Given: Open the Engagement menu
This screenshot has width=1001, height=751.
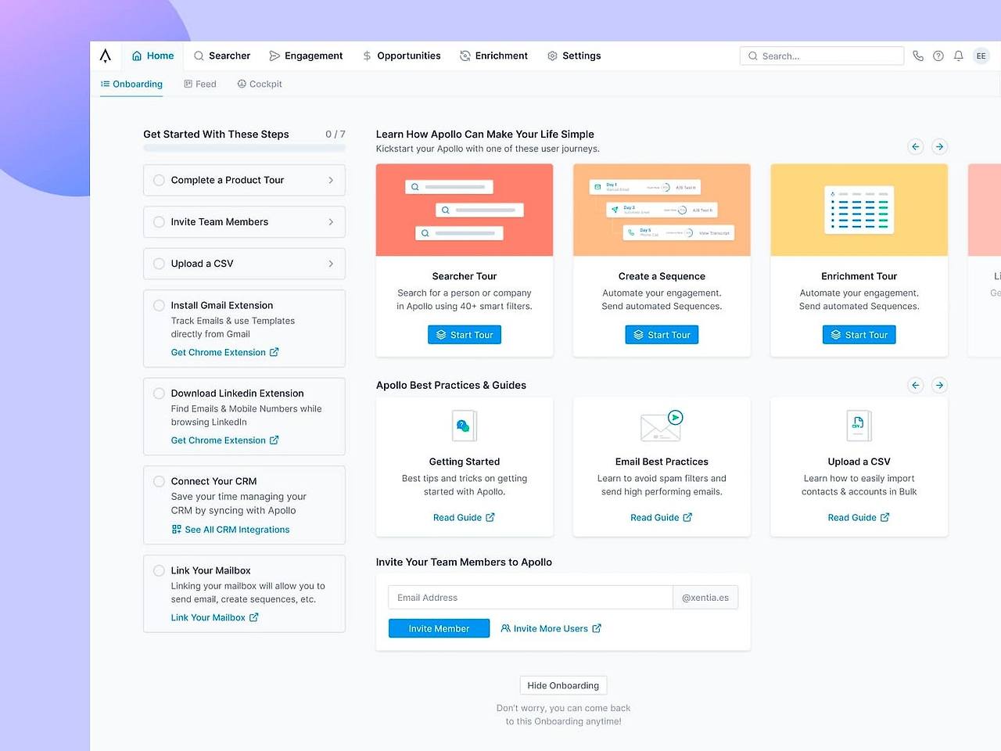Looking at the screenshot, I should click(x=306, y=56).
